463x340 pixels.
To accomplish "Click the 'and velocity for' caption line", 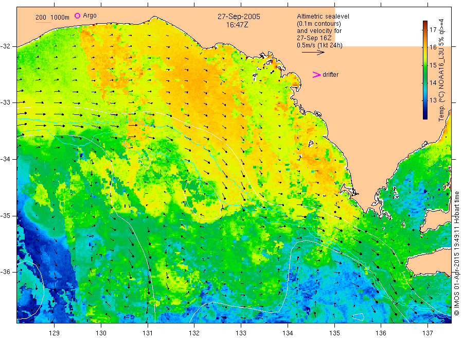I will [x=319, y=31].
